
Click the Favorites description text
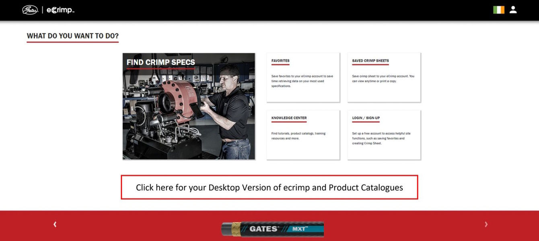click(x=302, y=81)
